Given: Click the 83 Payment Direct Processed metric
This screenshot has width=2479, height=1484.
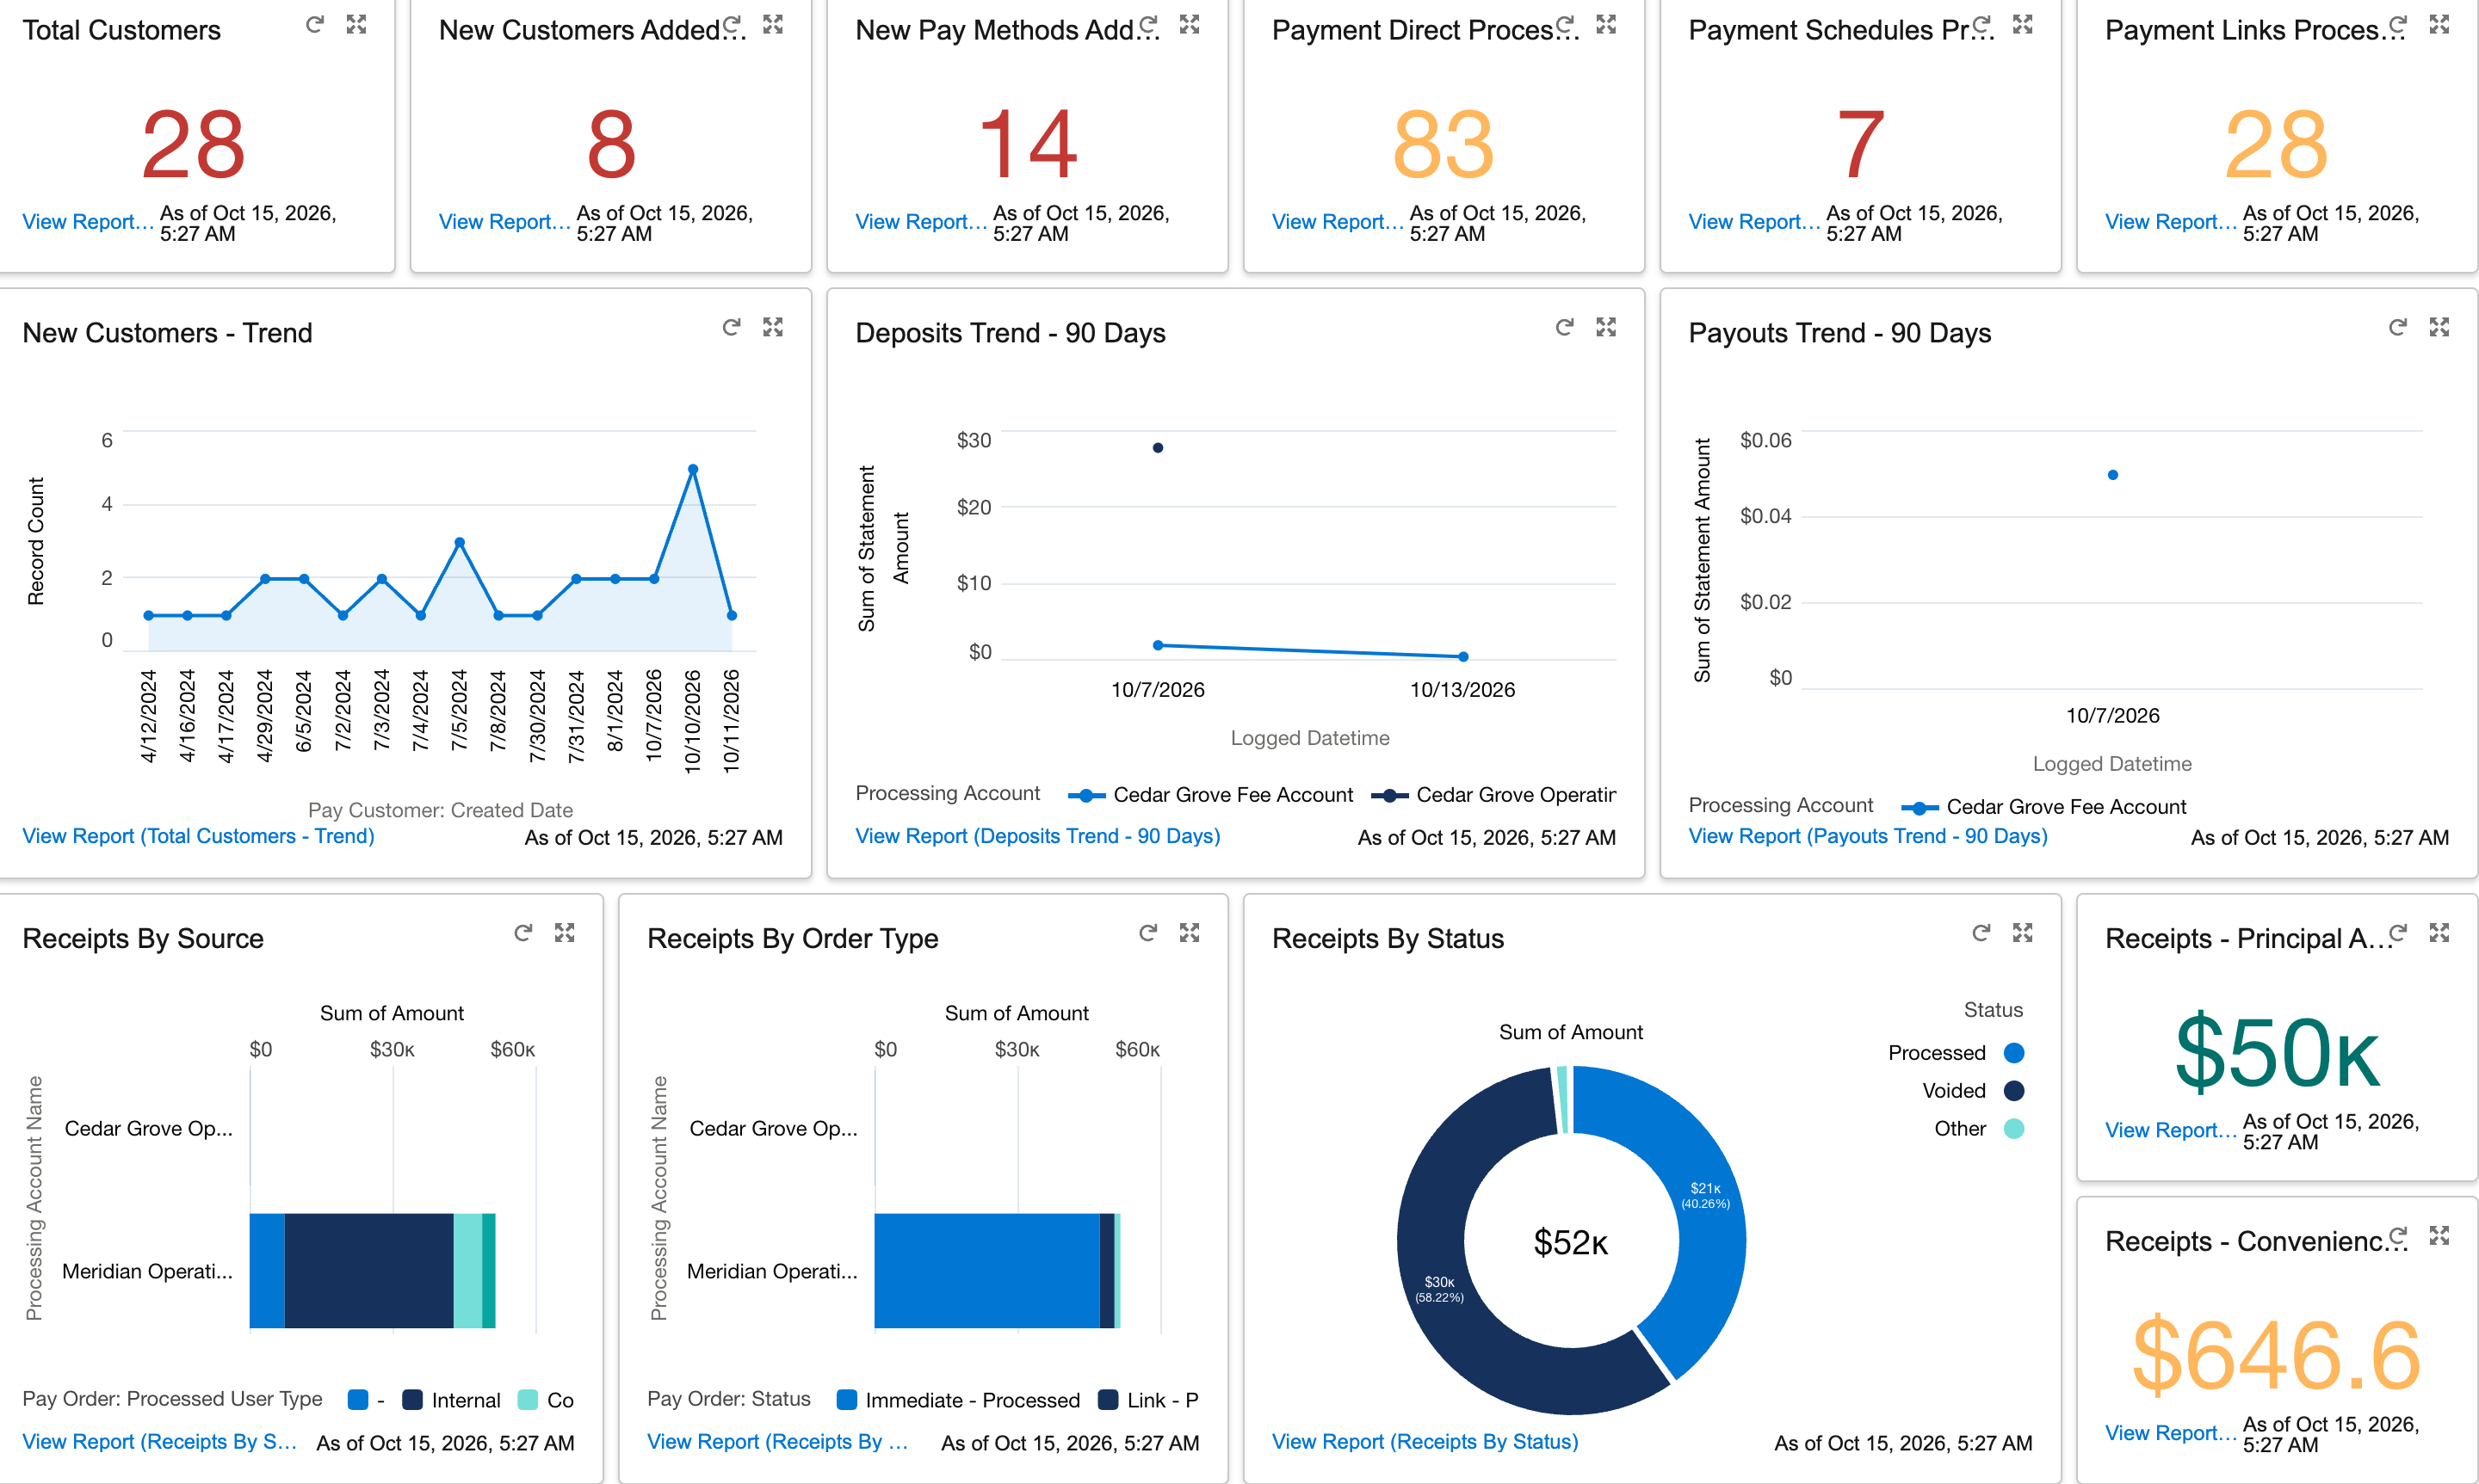Looking at the screenshot, I should (1444, 145).
